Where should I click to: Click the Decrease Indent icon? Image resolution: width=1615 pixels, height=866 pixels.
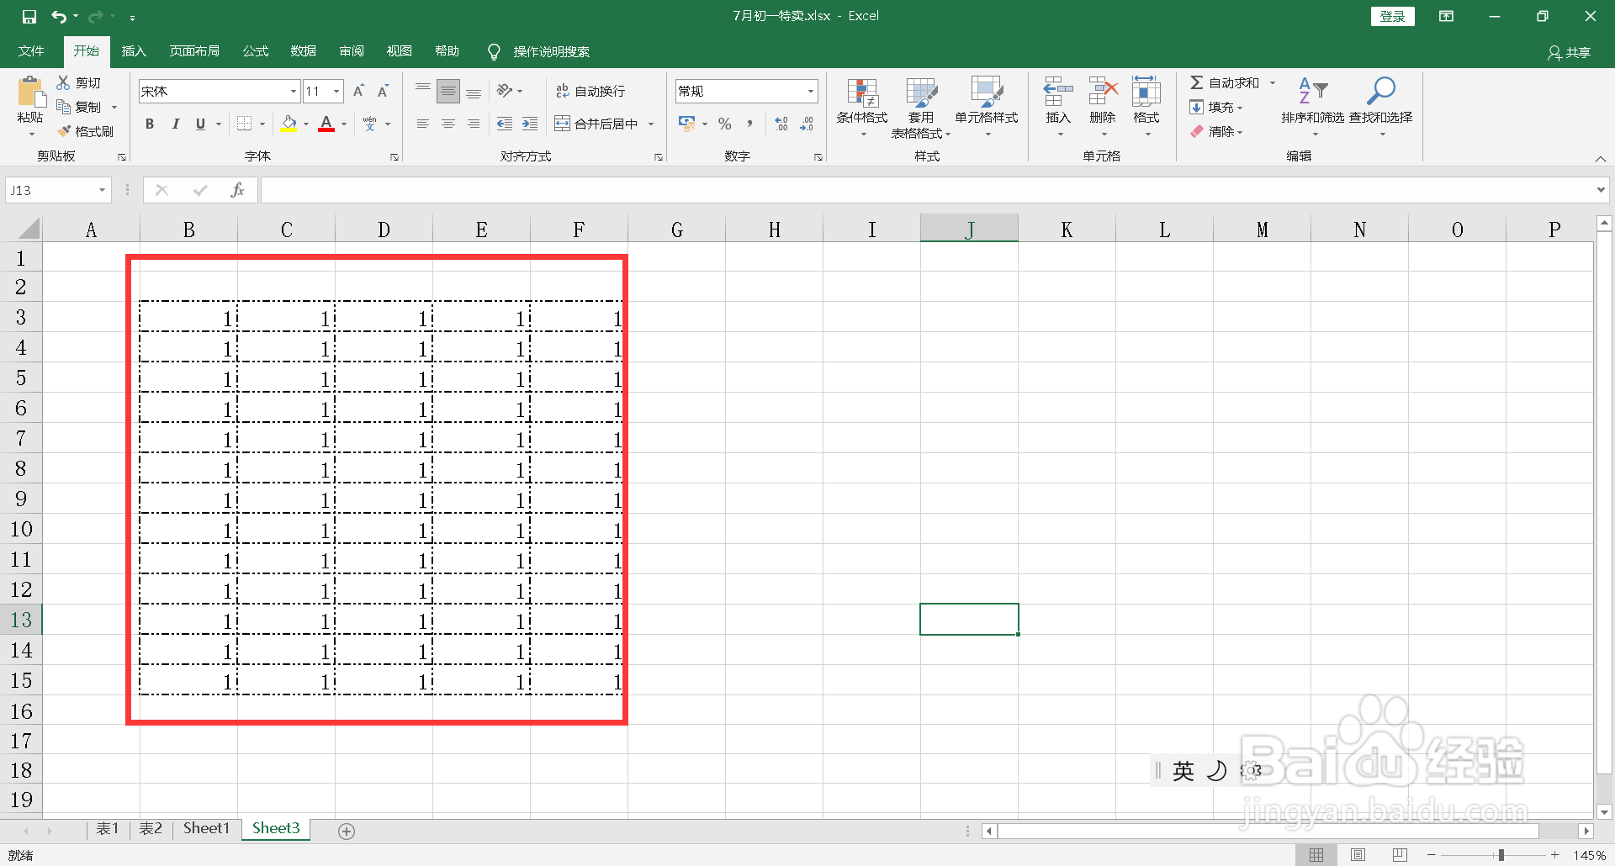(x=505, y=124)
